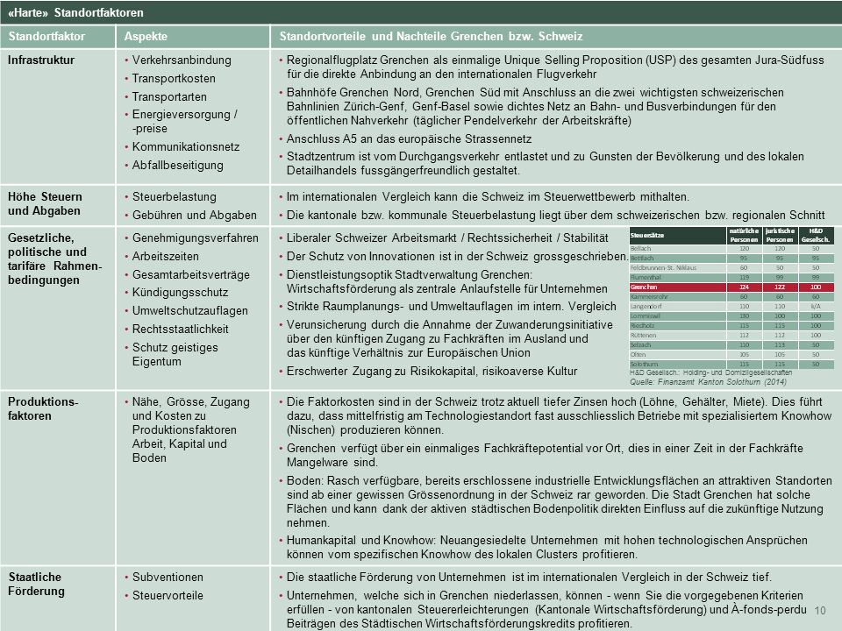This screenshot has width=842, height=631.
Task: Click the 'natürliche Personen' table column header
Action: tap(744, 236)
